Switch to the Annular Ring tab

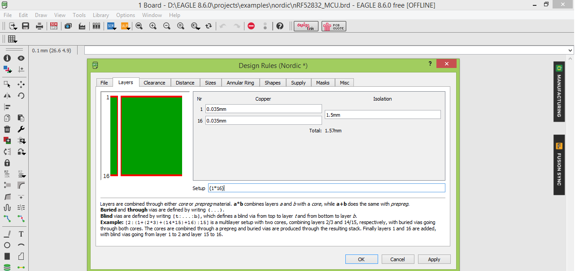(240, 83)
